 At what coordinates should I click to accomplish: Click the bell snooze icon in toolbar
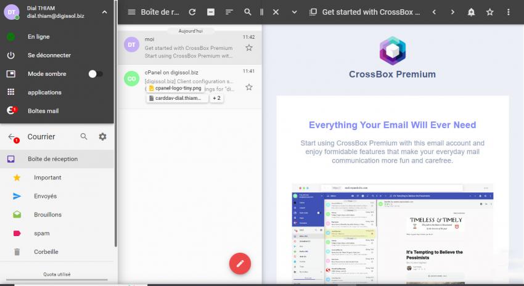pyautogui.click(x=471, y=12)
